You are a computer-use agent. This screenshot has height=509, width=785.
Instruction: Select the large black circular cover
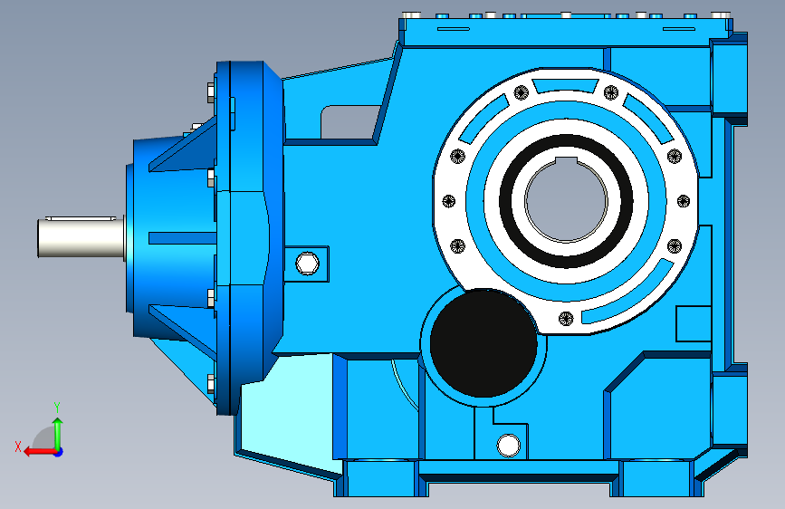pos(483,343)
